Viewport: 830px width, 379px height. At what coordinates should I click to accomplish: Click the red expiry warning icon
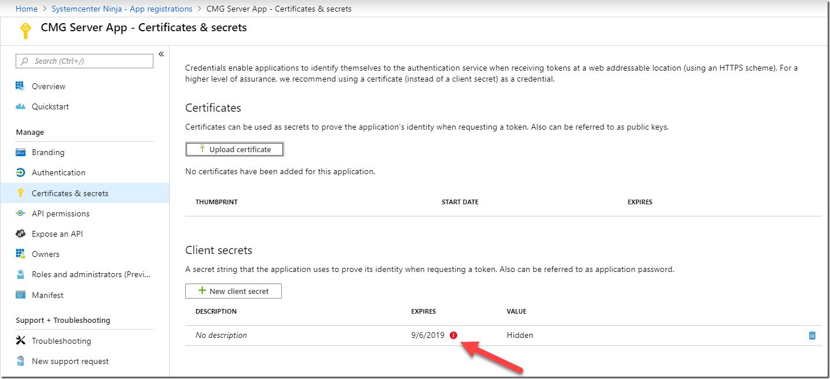coord(453,335)
